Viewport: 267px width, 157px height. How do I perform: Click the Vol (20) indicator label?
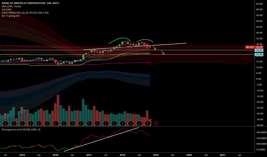click(7, 9)
